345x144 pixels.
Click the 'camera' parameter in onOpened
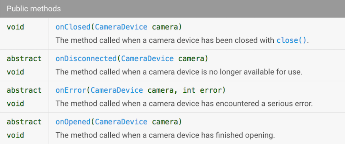click(165, 122)
